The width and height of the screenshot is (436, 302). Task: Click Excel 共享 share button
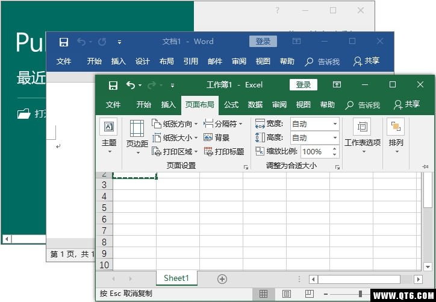click(406, 104)
